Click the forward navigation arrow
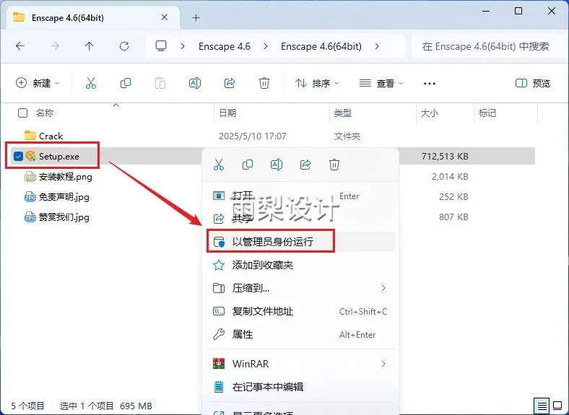This screenshot has height=415, width=569. (55, 46)
